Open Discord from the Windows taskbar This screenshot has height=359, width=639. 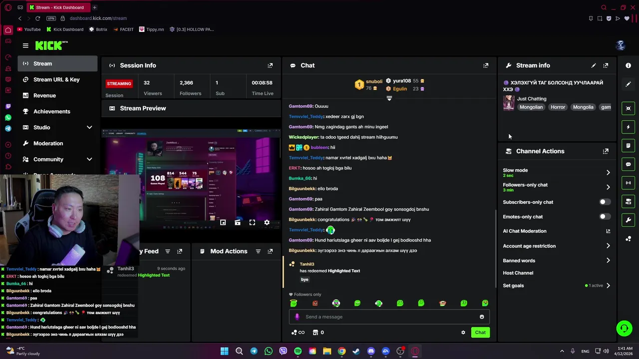pyautogui.click(x=371, y=351)
